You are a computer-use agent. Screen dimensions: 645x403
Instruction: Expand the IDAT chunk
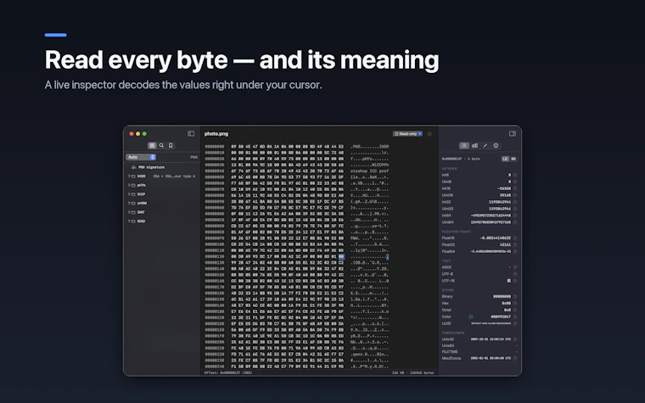129,212
